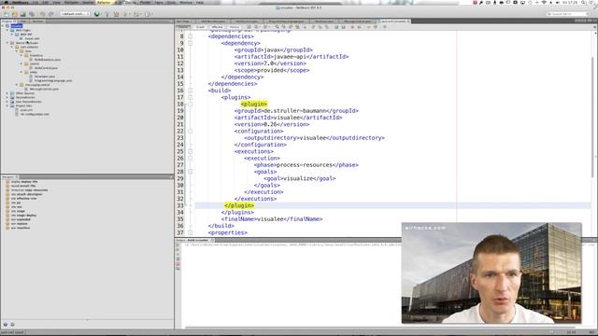The width and height of the screenshot is (598, 336).
Task: Switch to Source view of pom.xml
Action: click(x=183, y=27)
